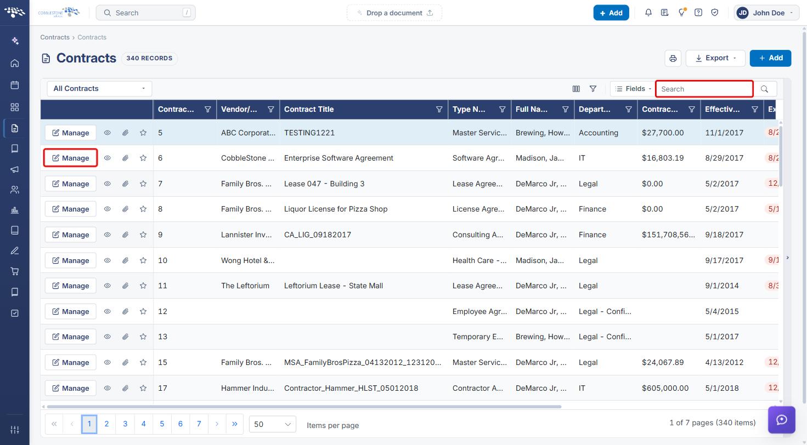Click the filter funnel icon above the grid

[x=593, y=89]
